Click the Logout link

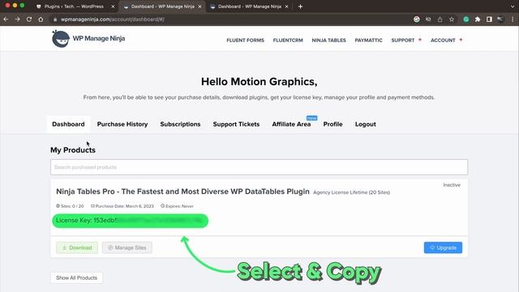366,124
